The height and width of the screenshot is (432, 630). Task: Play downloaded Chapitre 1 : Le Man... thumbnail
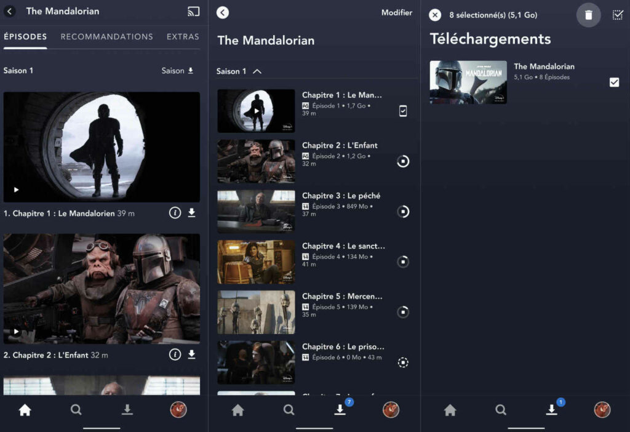click(256, 111)
